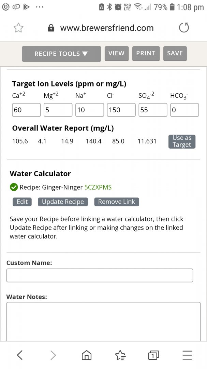207x369 pixels.
Task: Expand the Recipe Tools dropdown
Action: click(x=61, y=54)
